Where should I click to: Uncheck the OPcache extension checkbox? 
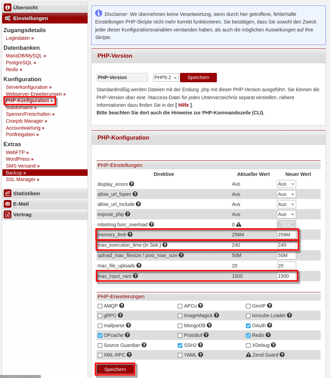[100, 335]
